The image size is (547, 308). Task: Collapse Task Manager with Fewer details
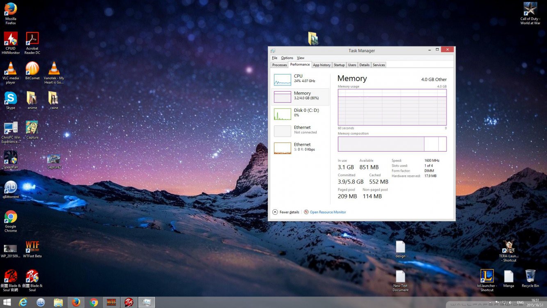(x=286, y=212)
